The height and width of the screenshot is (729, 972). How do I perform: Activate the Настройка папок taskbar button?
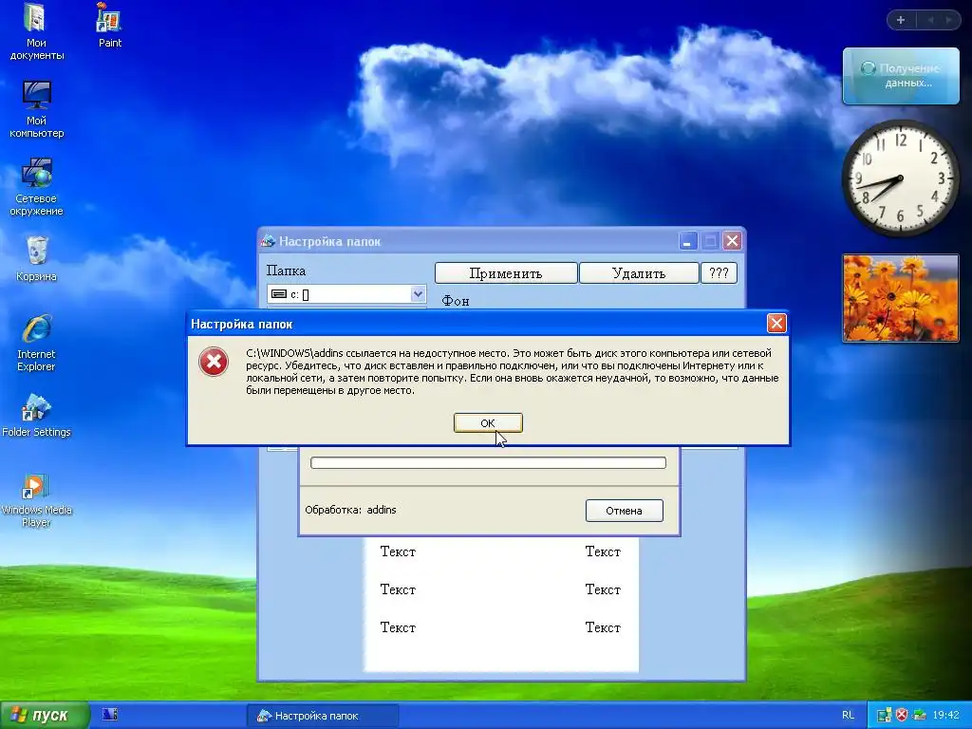(x=323, y=716)
